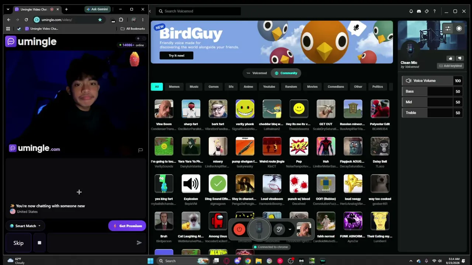Select the Music category filter

194,86
